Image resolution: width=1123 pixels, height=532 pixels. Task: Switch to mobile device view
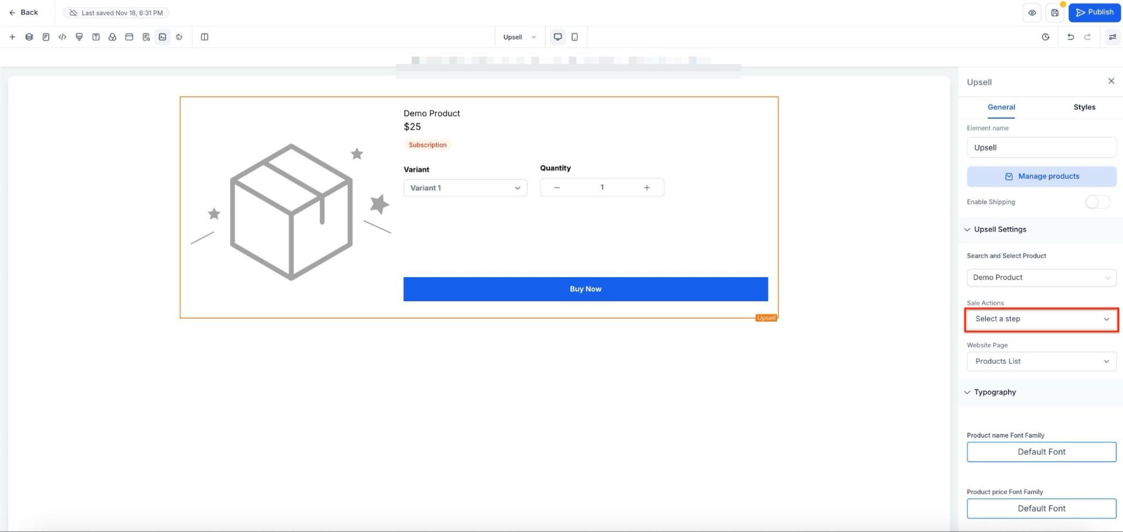tap(574, 37)
